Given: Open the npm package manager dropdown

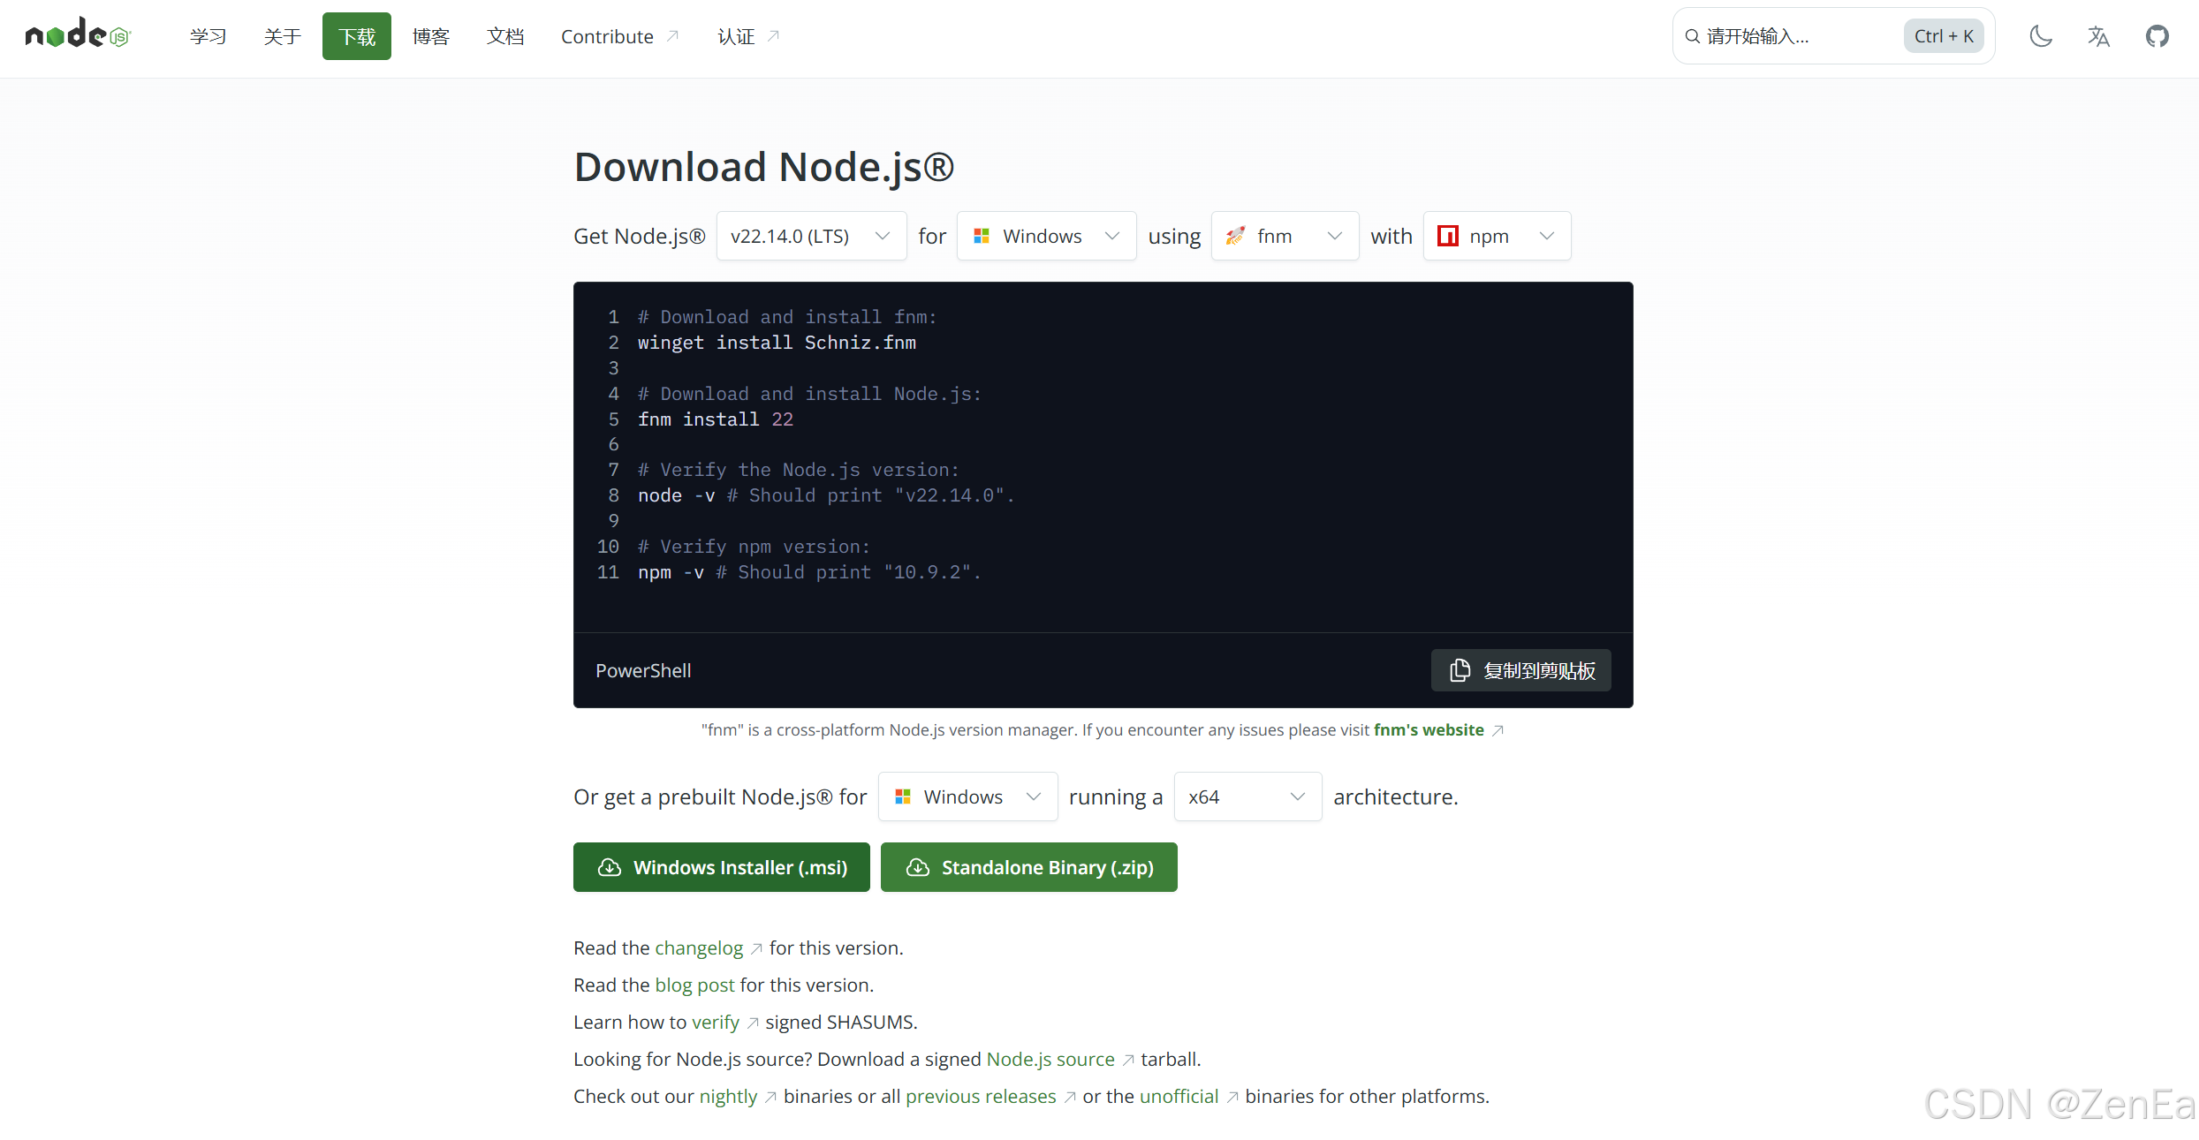Looking at the screenshot, I should pos(1496,236).
